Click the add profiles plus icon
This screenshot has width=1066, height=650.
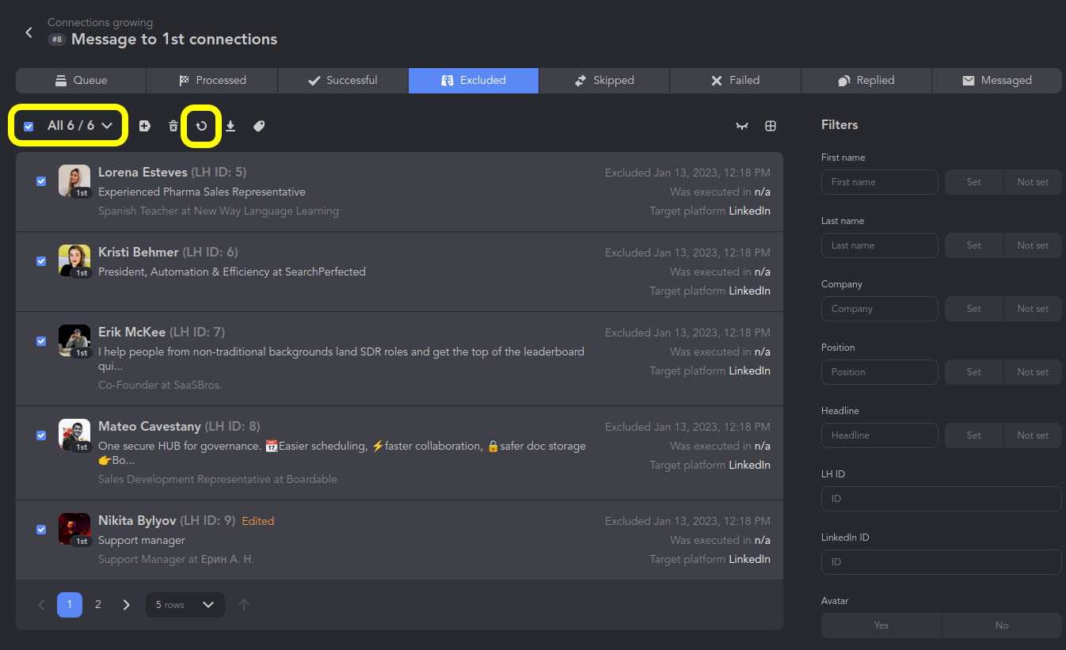(145, 126)
